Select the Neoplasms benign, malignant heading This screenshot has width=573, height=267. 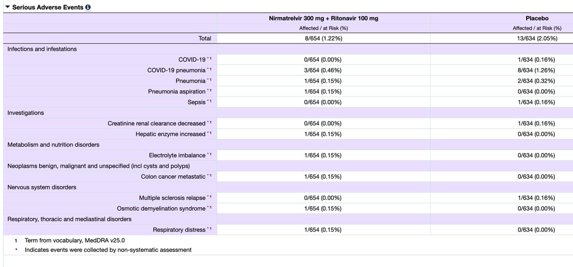pos(99,166)
